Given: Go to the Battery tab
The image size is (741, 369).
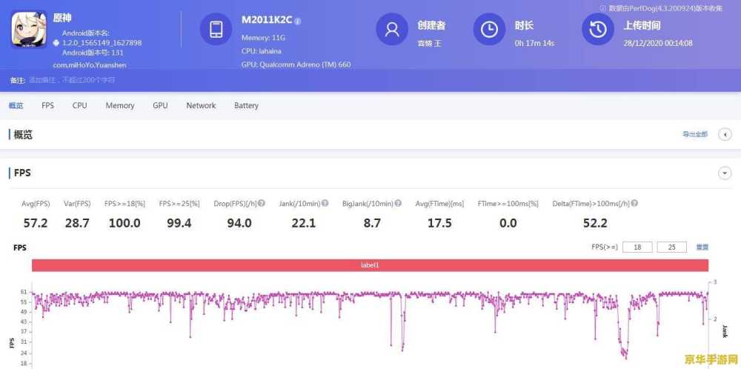Looking at the screenshot, I should (246, 105).
